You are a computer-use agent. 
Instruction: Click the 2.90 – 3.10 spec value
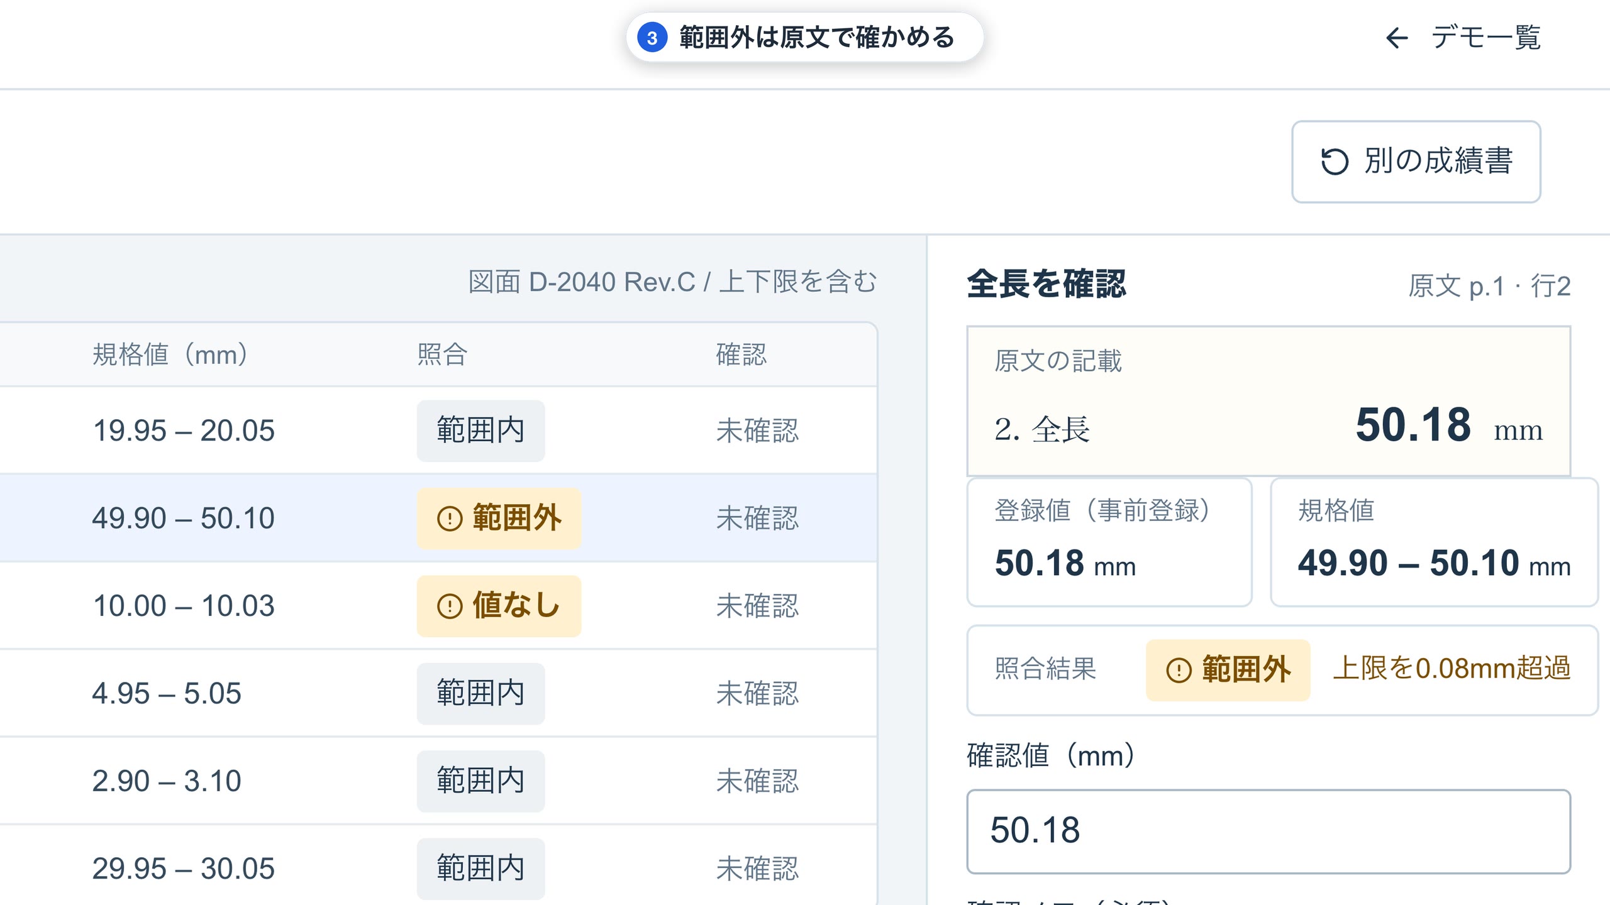point(167,781)
